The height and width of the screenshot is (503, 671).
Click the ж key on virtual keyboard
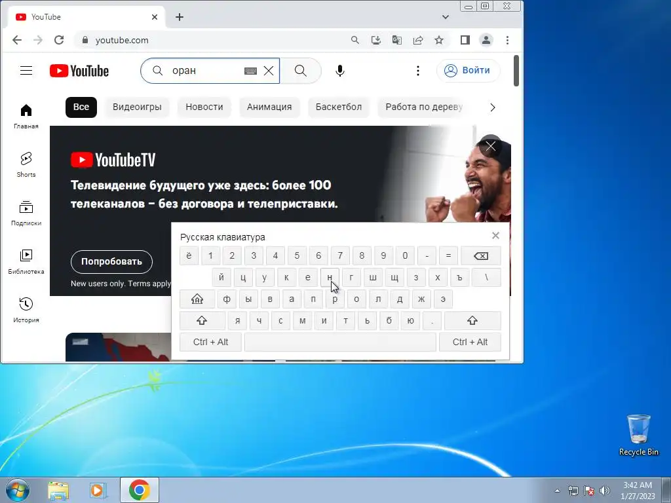(421, 299)
